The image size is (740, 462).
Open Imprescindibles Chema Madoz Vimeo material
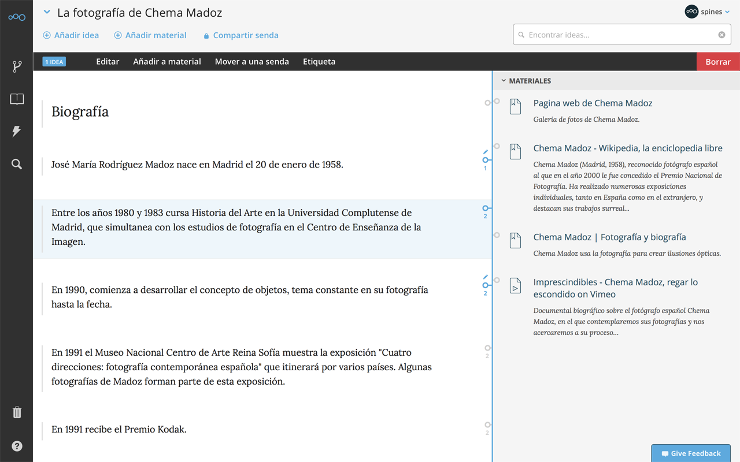pyautogui.click(x=615, y=288)
